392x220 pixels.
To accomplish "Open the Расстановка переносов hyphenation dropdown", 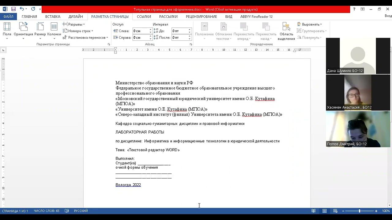I will 85,38.
